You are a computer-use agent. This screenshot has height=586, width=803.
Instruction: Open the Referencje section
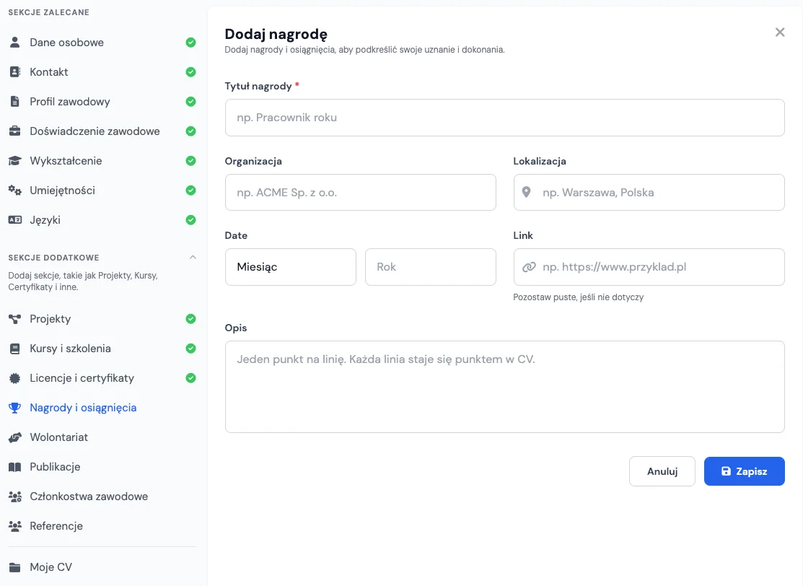(102, 526)
